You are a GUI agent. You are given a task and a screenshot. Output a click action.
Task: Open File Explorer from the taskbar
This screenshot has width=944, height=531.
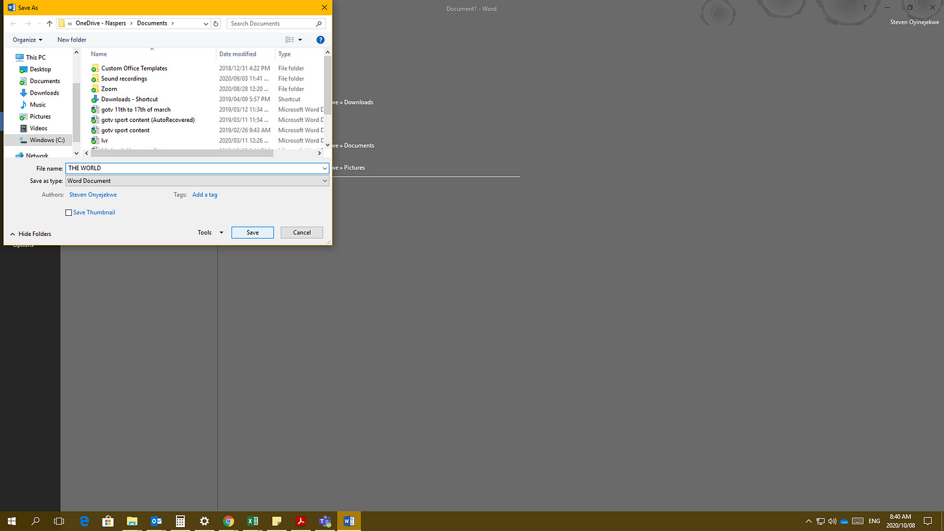click(x=132, y=521)
